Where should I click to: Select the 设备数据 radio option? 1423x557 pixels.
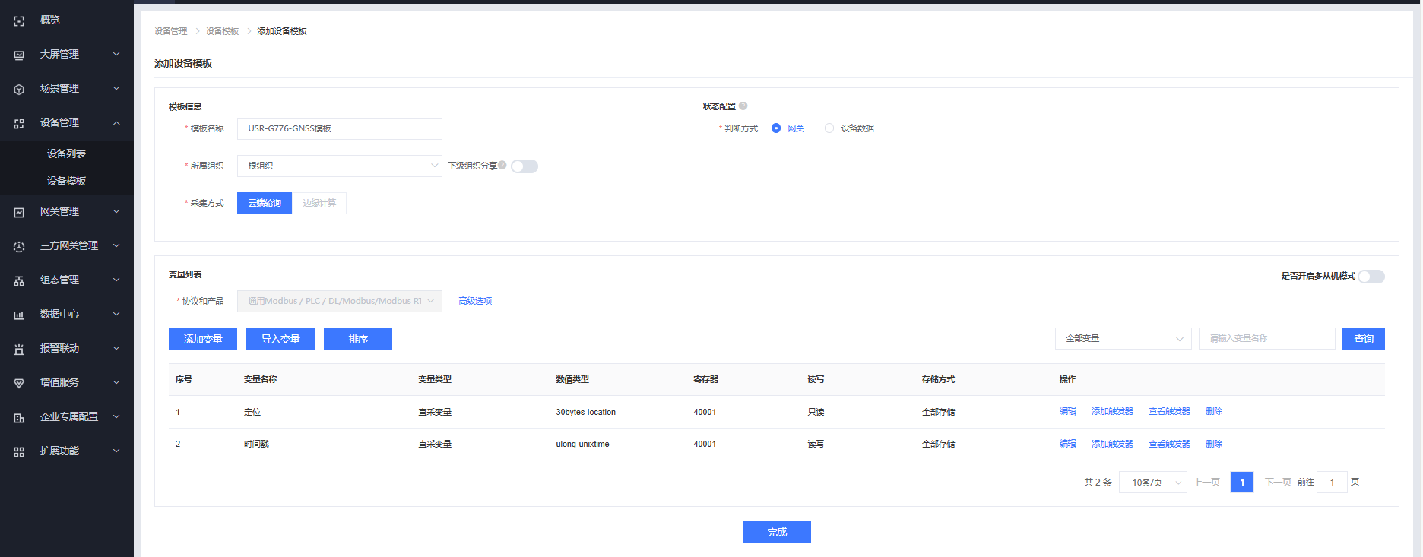click(x=829, y=128)
